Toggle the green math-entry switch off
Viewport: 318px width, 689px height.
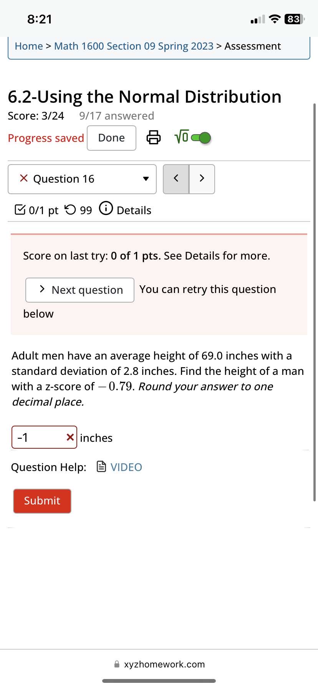point(201,137)
